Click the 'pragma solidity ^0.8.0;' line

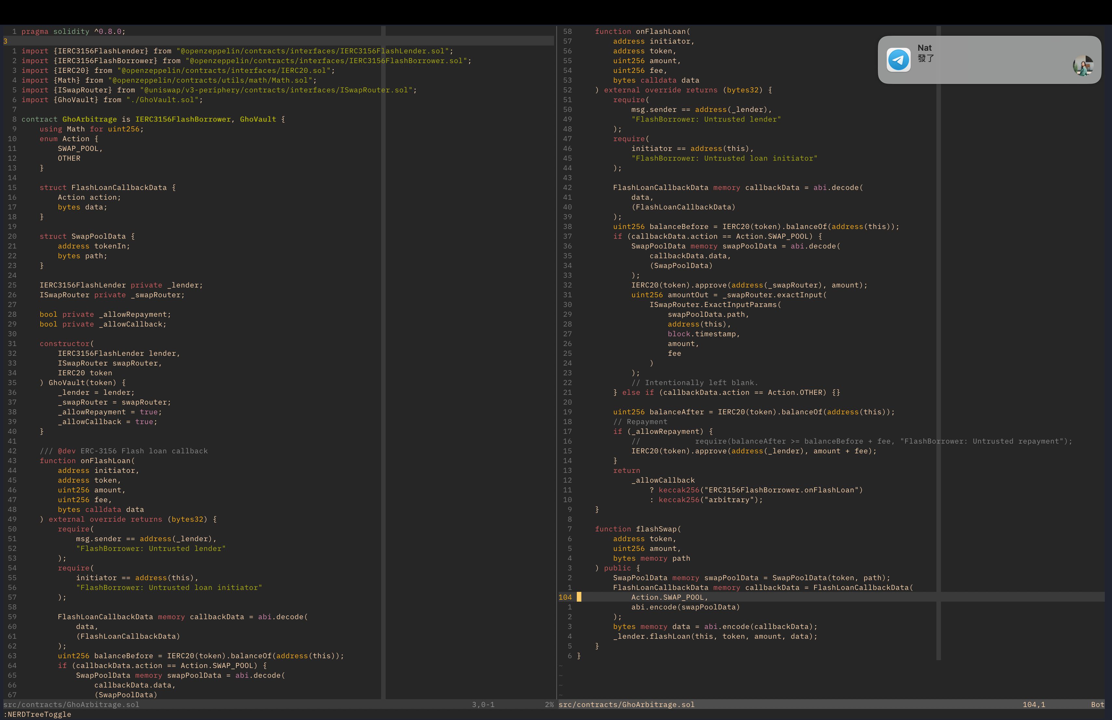(73, 31)
